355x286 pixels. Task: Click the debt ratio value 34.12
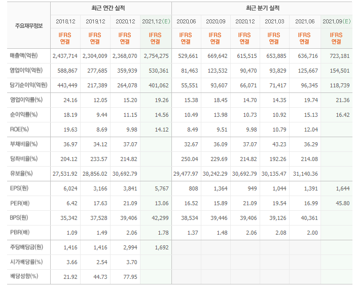click(100, 144)
